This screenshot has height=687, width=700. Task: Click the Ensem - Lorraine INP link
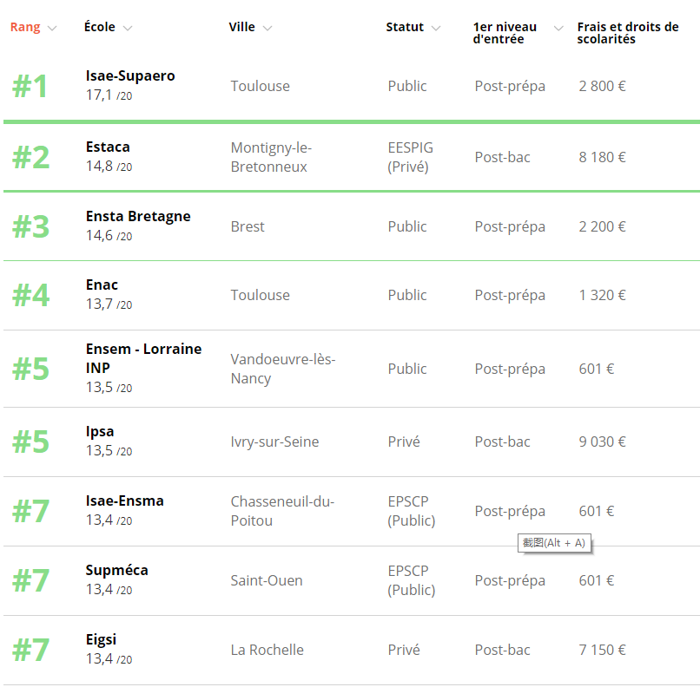(143, 358)
